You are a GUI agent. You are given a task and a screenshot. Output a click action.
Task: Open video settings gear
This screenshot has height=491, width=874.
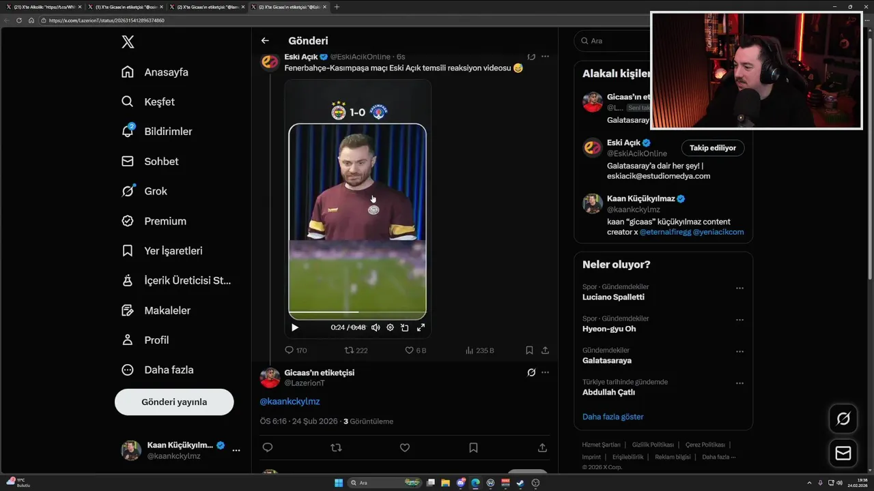click(x=390, y=327)
